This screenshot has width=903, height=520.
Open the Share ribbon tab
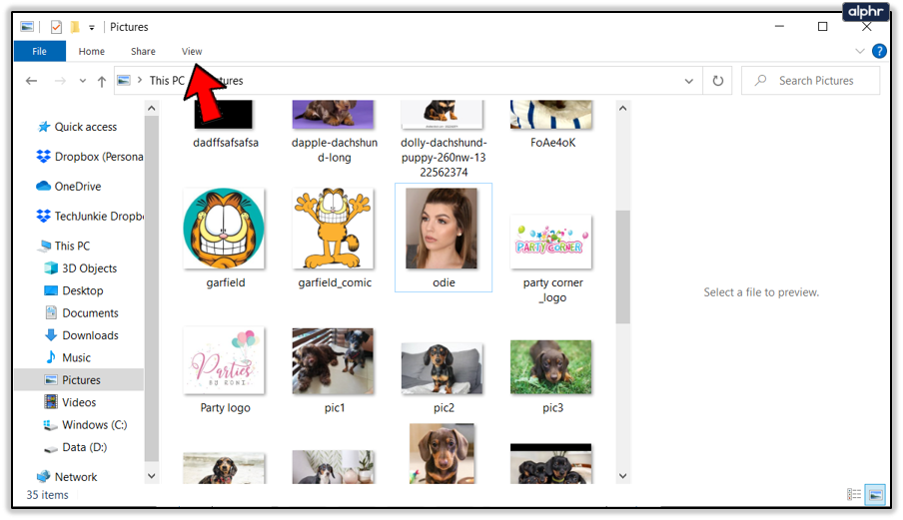143,51
